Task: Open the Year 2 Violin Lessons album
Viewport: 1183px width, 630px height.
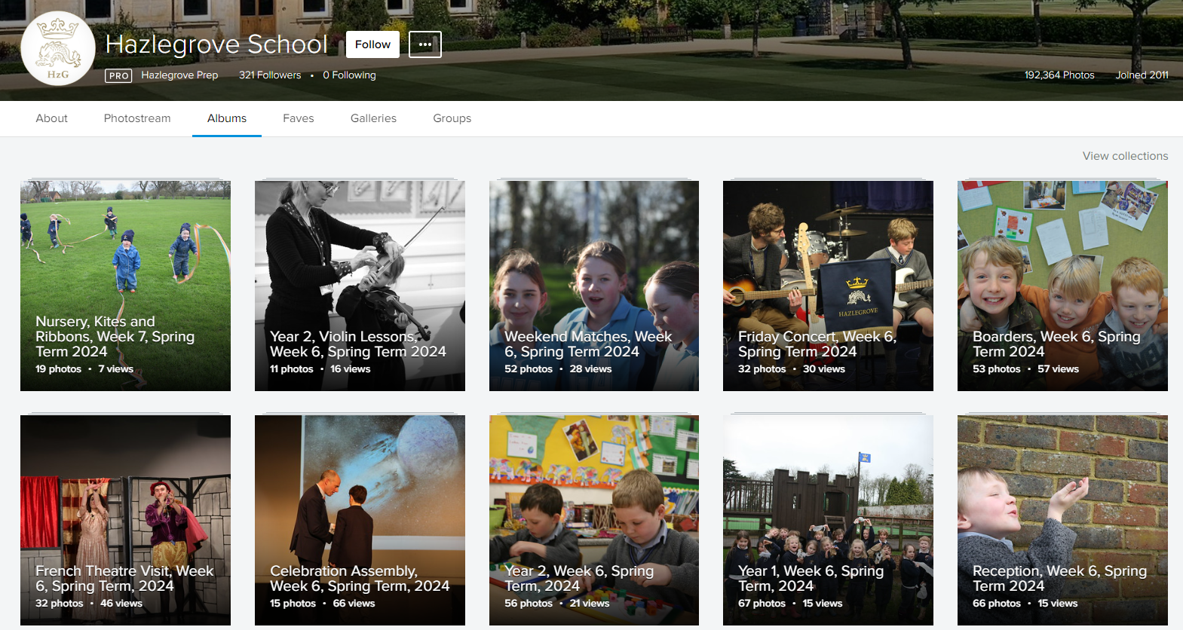Action: 360,286
